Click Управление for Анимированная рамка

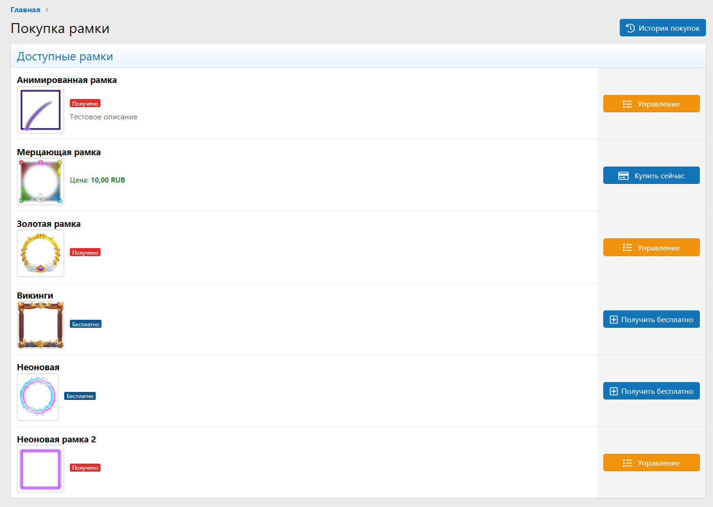[x=651, y=104]
